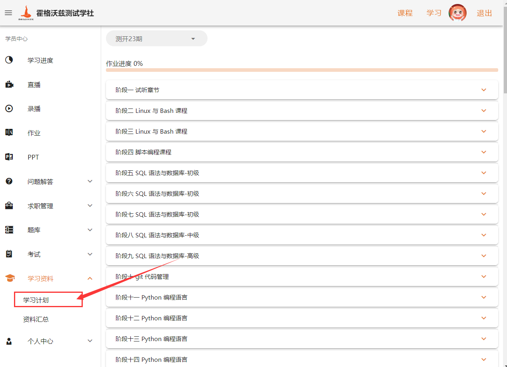This screenshot has width=507, height=367.
Task: Select 资料汇总 under 学习资料
Action: click(x=36, y=319)
